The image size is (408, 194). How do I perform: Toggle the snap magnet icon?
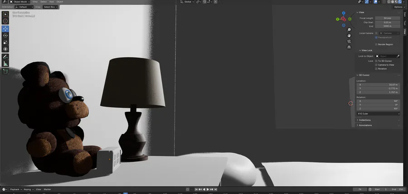[x=204, y=1]
